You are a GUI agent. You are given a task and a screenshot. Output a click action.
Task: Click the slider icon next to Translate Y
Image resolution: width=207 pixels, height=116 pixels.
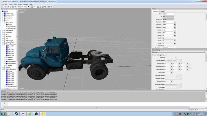click(x=175, y=24)
